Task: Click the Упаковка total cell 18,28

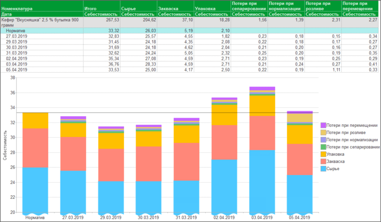Action: click(212, 22)
